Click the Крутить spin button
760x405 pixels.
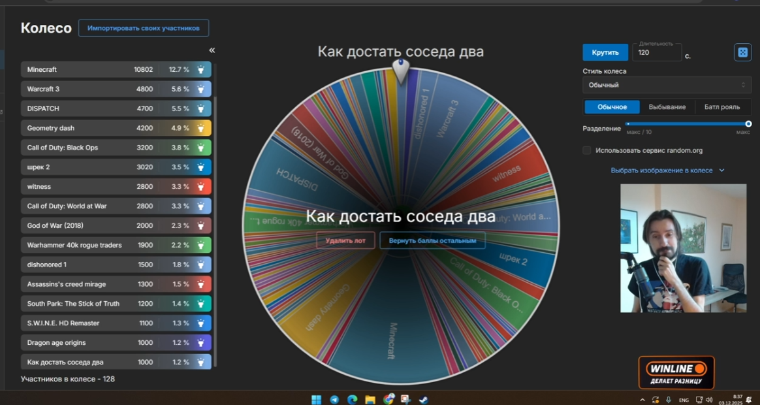tap(605, 52)
